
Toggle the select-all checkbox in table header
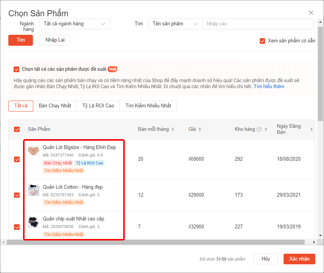(x=17, y=129)
